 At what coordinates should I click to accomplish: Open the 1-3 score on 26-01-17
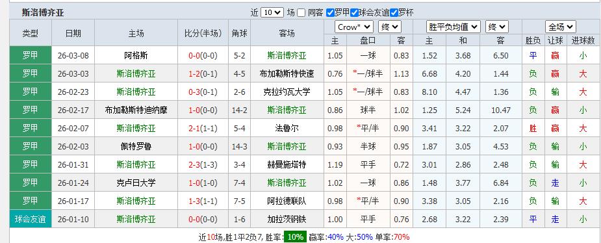(195, 201)
